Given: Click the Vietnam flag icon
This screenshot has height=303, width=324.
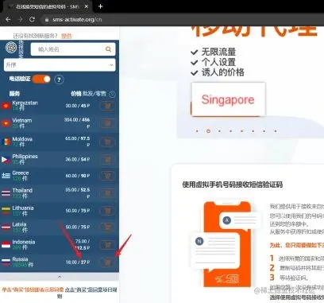Looking at the screenshot, I should (6, 123).
